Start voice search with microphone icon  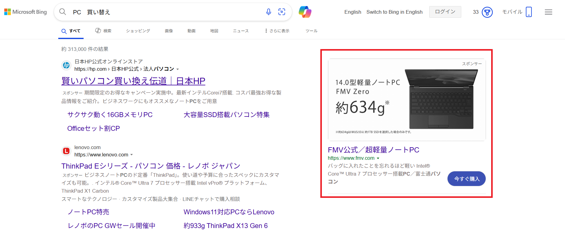268,12
